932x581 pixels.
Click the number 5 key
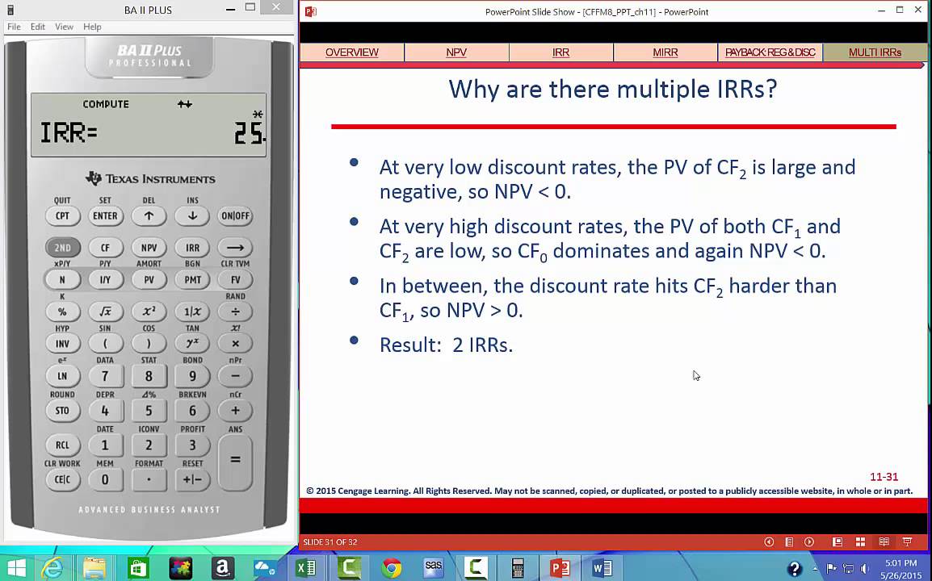point(149,411)
